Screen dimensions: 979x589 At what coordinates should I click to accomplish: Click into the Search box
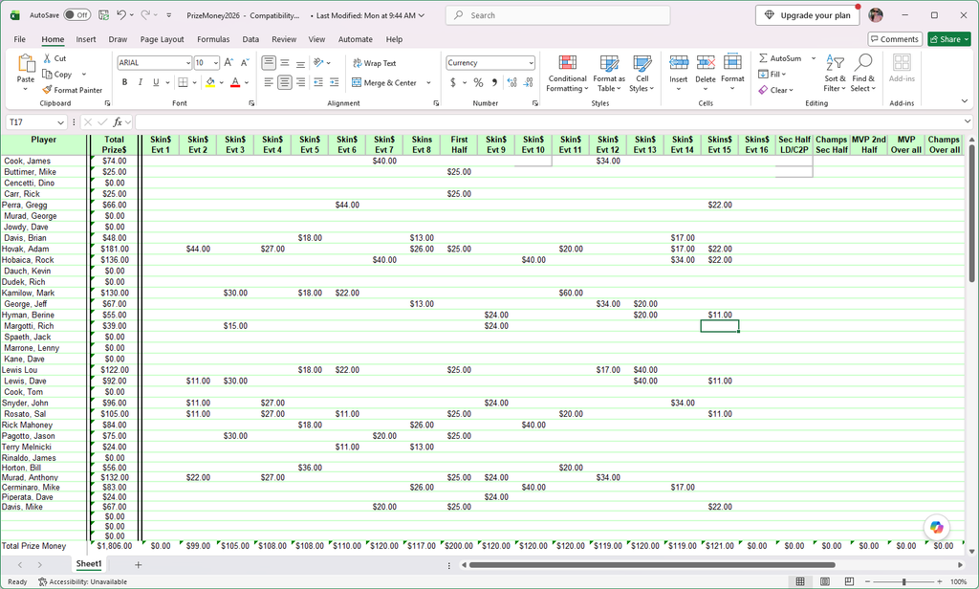click(557, 15)
